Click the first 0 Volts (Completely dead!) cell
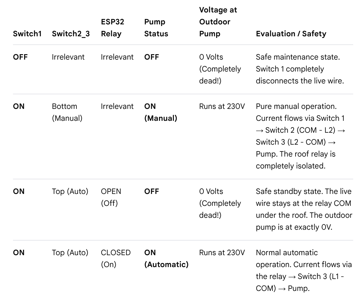Screen dimensions: 364x305 220,69
